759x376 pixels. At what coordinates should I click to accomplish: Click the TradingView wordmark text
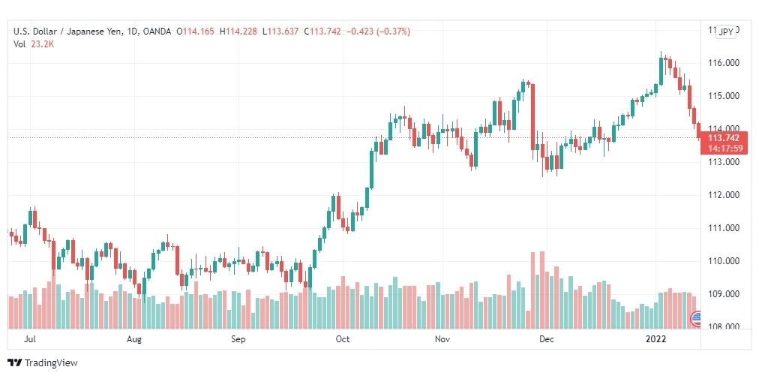tap(51, 363)
